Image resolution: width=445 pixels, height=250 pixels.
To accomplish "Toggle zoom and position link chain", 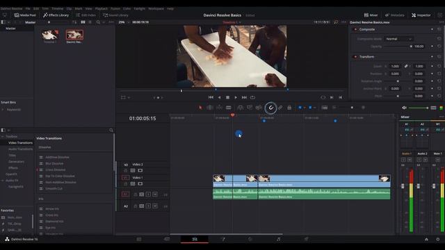I will [406, 66].
